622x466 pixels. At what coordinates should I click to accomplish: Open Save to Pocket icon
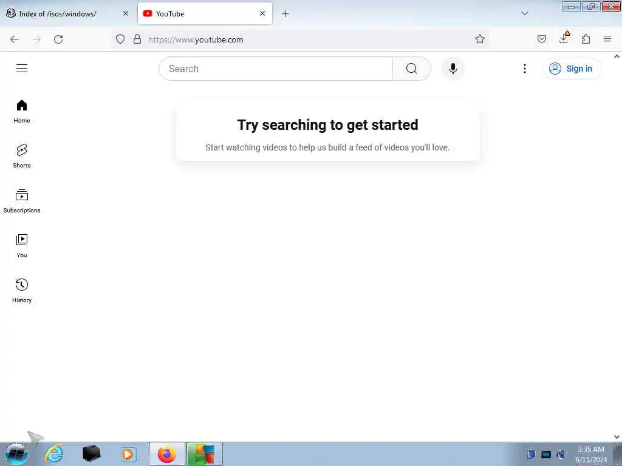pos(542,39)
